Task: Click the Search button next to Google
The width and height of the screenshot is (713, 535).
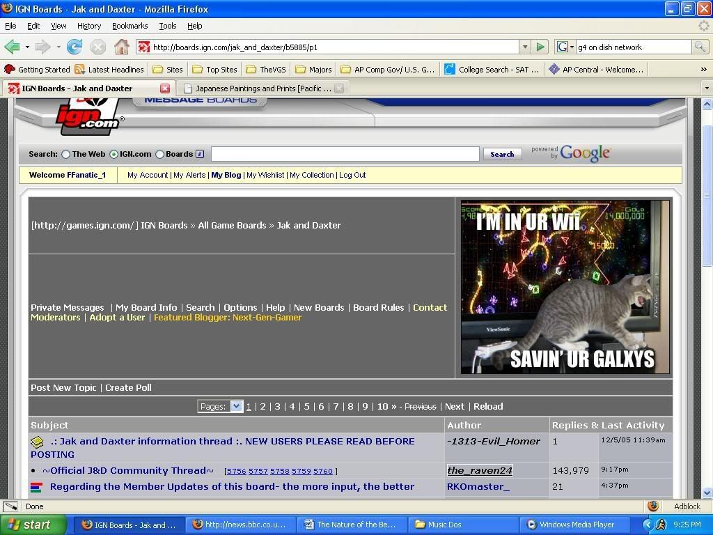Action: click(x=502, y=154)
